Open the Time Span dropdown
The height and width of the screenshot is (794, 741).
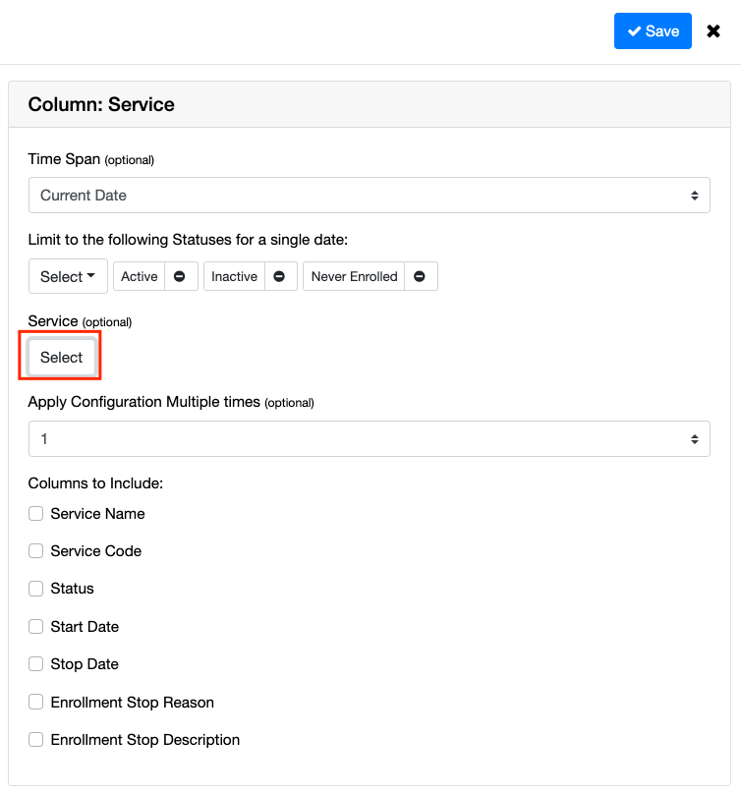click(370, 195)
